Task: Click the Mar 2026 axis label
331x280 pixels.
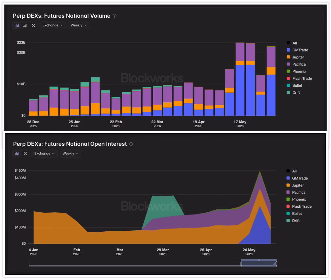Action: point(120,252)
